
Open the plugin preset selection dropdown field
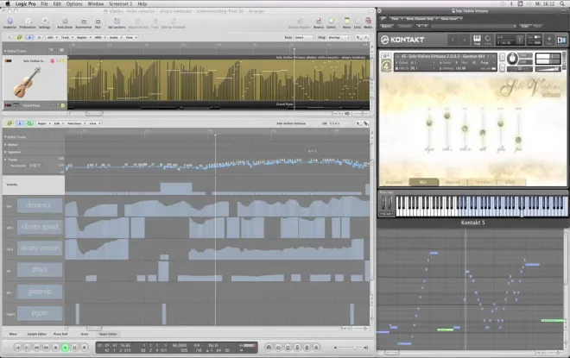pyautogui.click(x=473, y=26)
